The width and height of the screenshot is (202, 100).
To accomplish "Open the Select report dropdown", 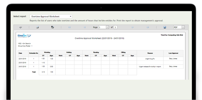I will click(x=51, y=16).
